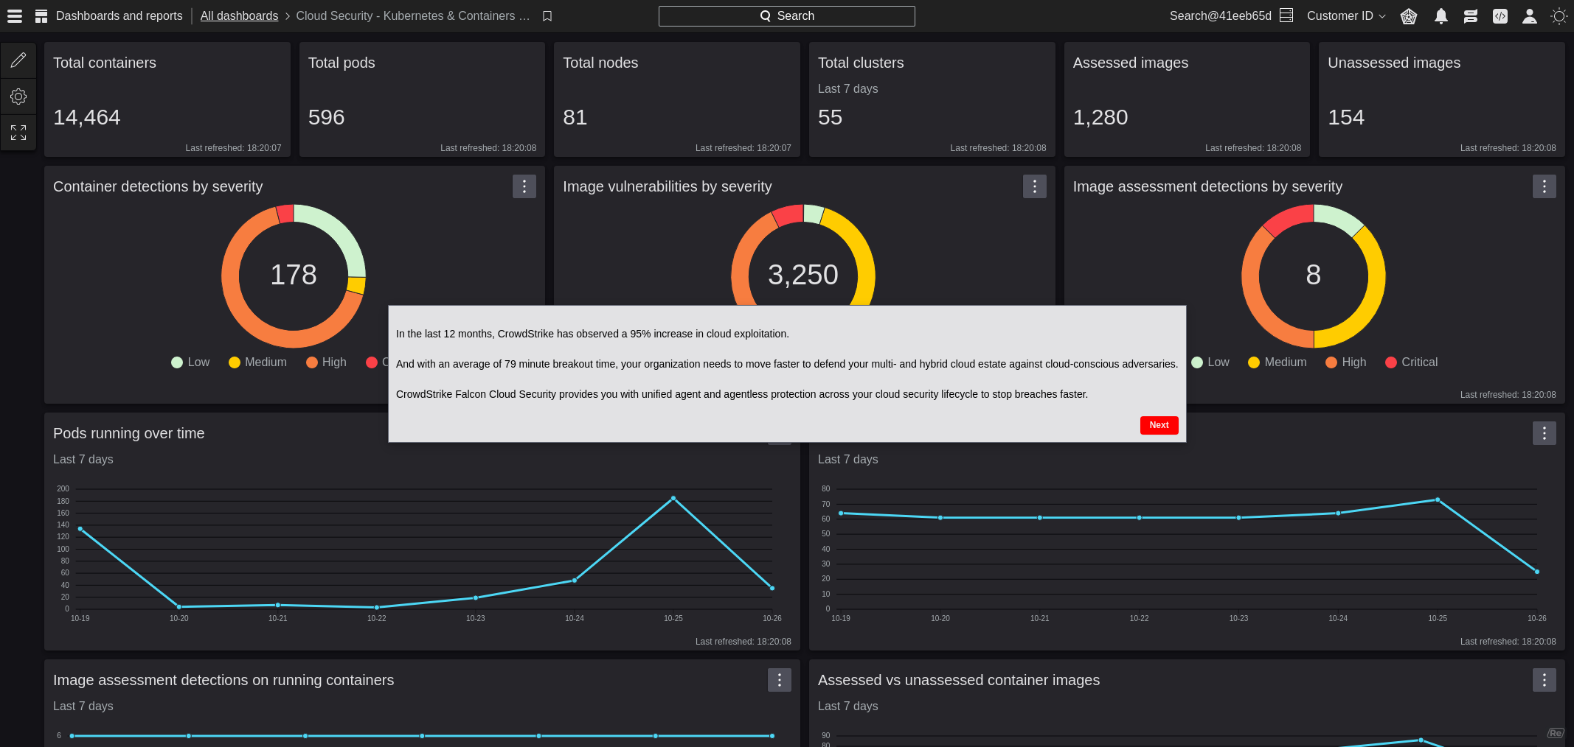Click Next on the CrowdStrike welcome dialog
1574x747 pixels.
[x=1158, y=425]
